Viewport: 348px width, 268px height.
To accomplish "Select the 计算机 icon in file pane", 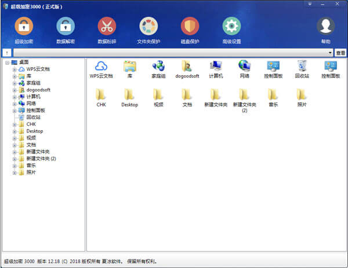I will point(216,69).
